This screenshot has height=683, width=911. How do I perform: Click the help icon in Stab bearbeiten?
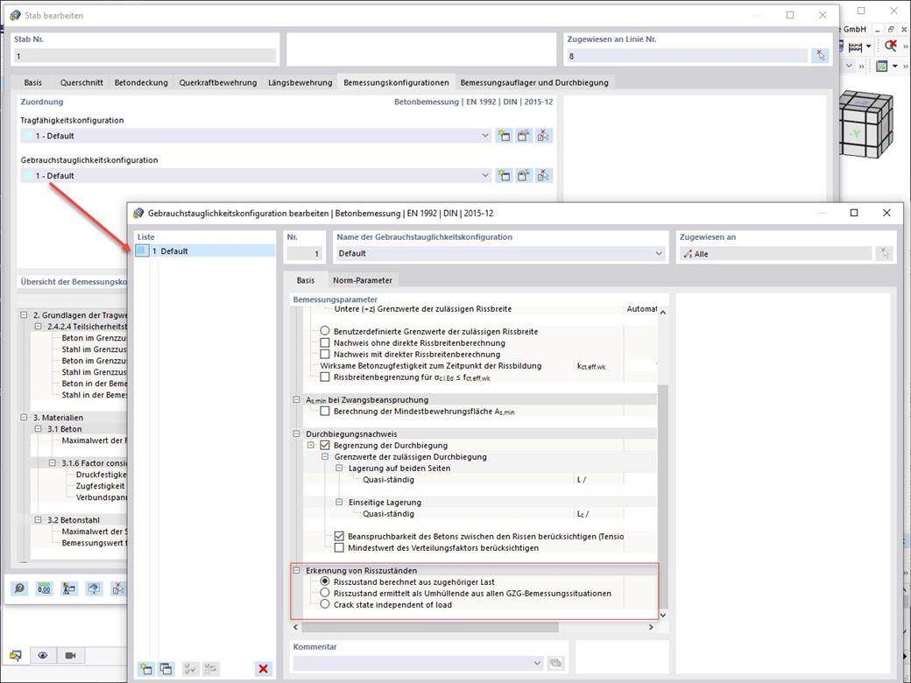[x=20, y=588]
